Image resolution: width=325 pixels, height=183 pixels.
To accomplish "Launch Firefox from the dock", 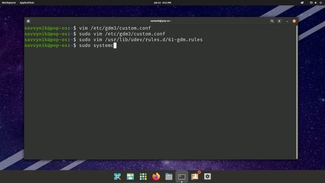I will tap(156, 176).
